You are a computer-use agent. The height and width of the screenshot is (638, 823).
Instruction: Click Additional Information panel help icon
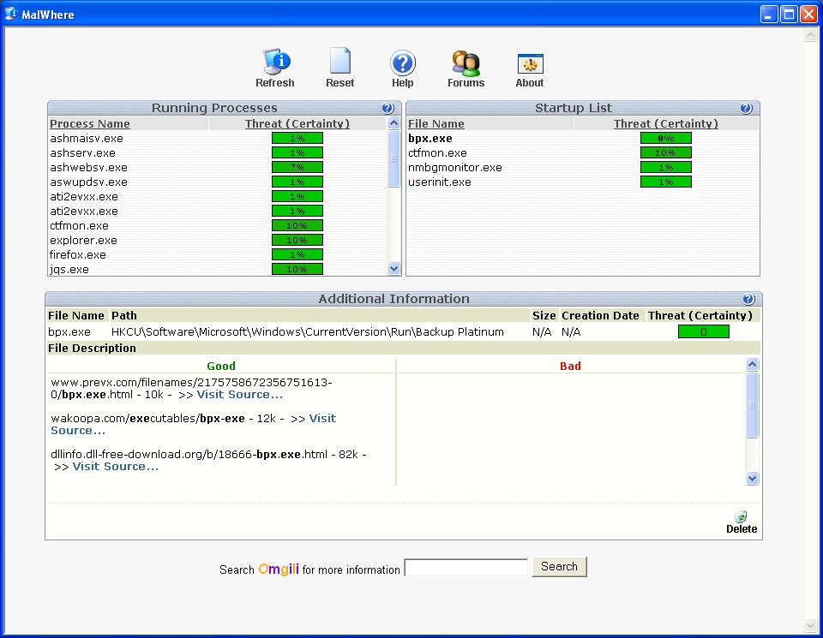pos(748,299)
